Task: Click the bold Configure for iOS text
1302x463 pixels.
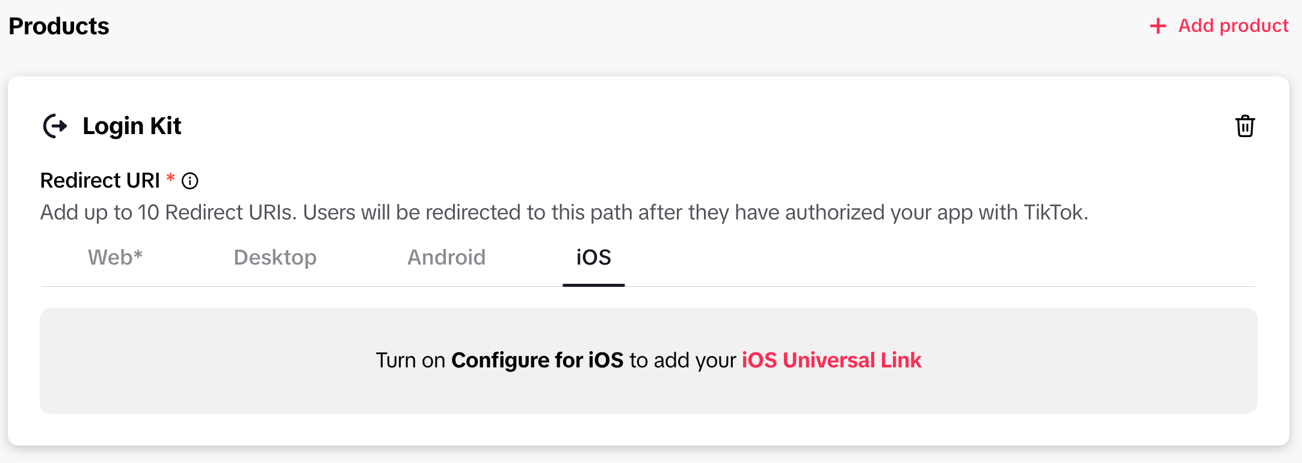Action: [x=537, y=360]
